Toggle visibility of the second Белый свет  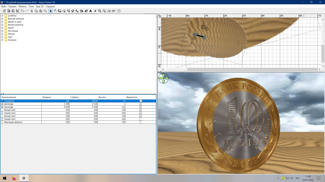coord(141,116)
